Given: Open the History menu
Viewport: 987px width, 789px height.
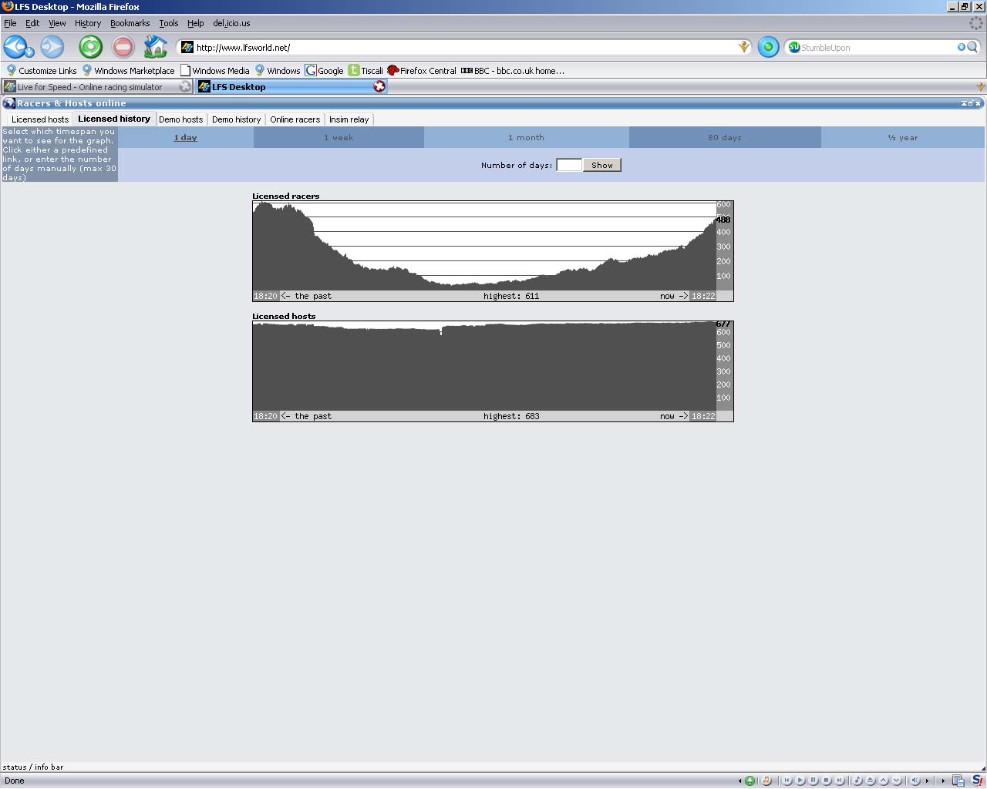Looking at the screenshot, I should tap(88, 23).
